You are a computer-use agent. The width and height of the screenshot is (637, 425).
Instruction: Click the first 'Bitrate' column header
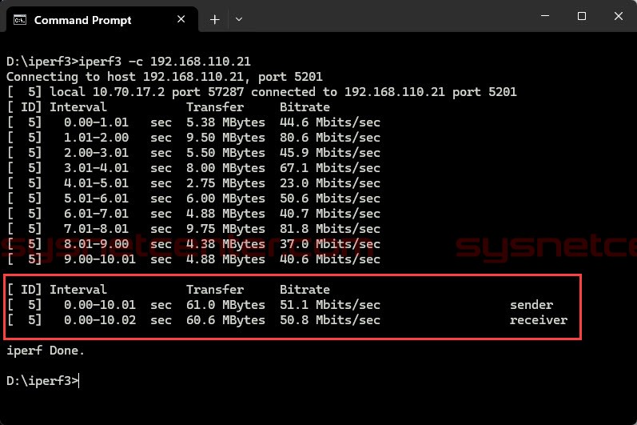coord(305,107)
